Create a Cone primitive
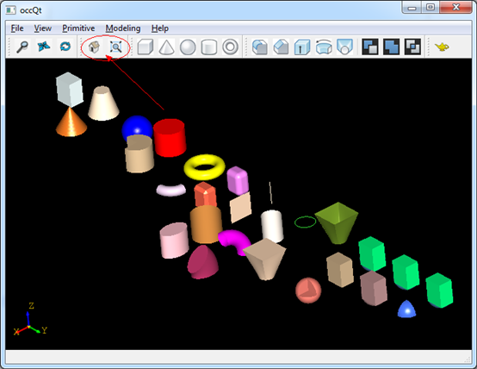 click(x=167, y=47)
